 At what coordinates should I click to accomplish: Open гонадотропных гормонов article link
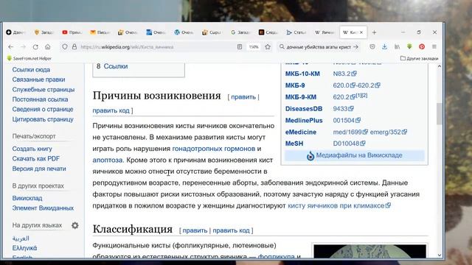click(x=213, y=149)
